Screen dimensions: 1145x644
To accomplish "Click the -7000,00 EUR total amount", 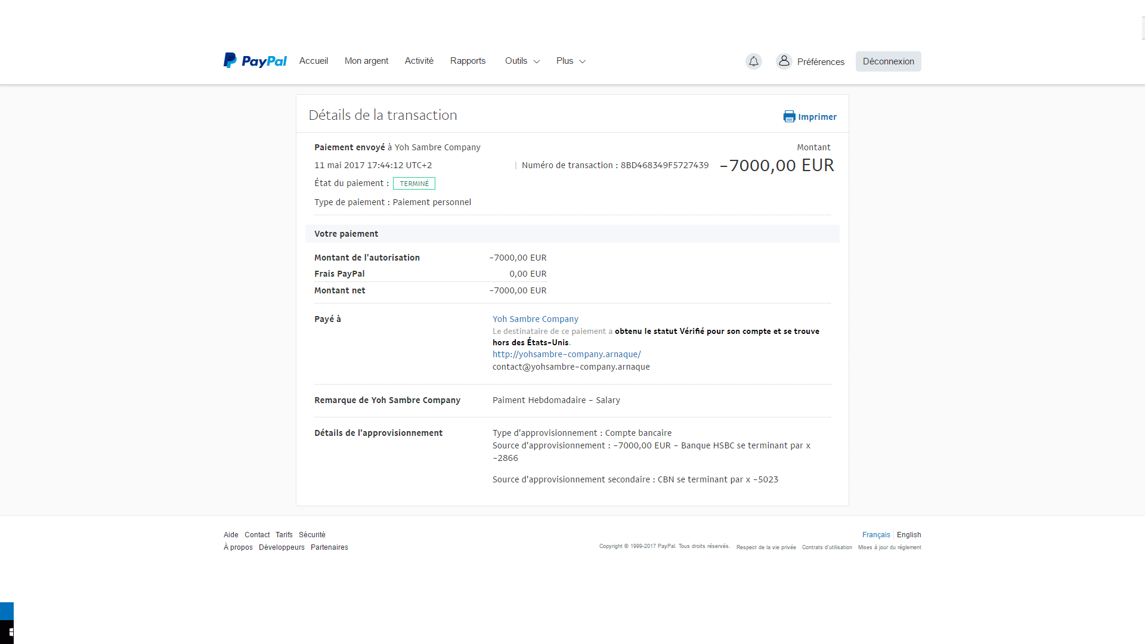I will 776,165.
